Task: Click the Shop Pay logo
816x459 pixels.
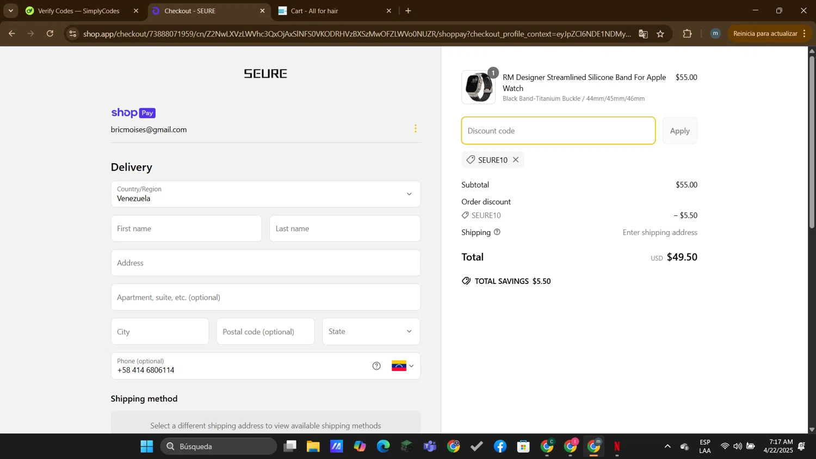Action: pyautogui.click(x=133, y=113)
